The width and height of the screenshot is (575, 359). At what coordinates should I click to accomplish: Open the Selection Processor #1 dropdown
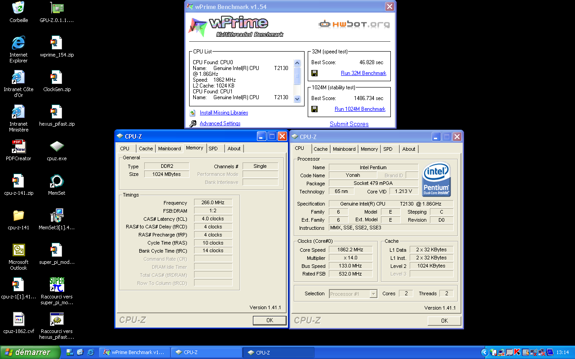(353, 294)
